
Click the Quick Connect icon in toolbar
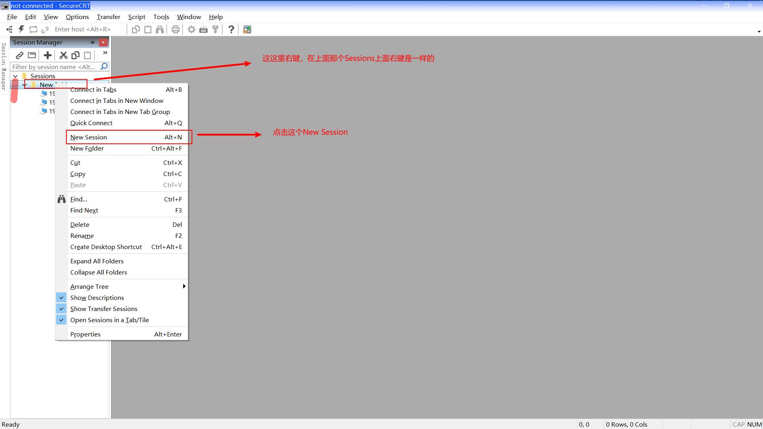[21, 29]
